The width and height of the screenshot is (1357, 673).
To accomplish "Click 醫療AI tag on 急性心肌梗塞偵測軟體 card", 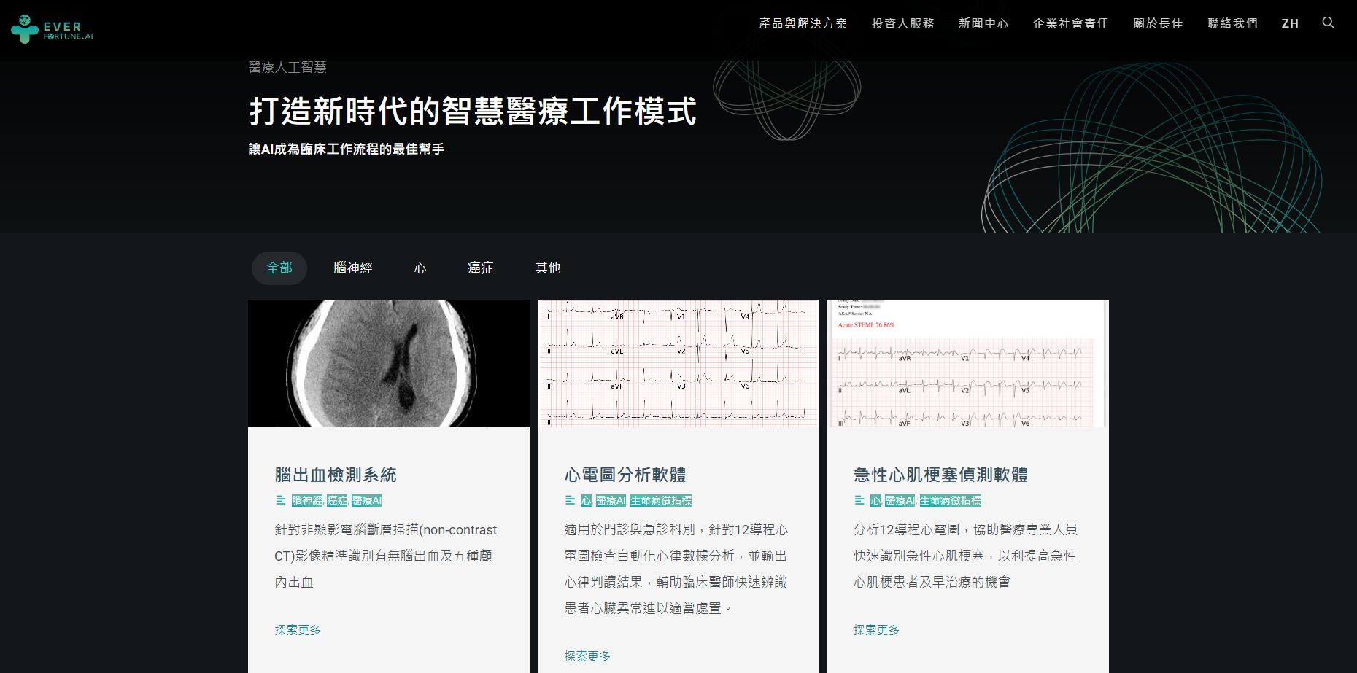I will (x=900, y=500).
